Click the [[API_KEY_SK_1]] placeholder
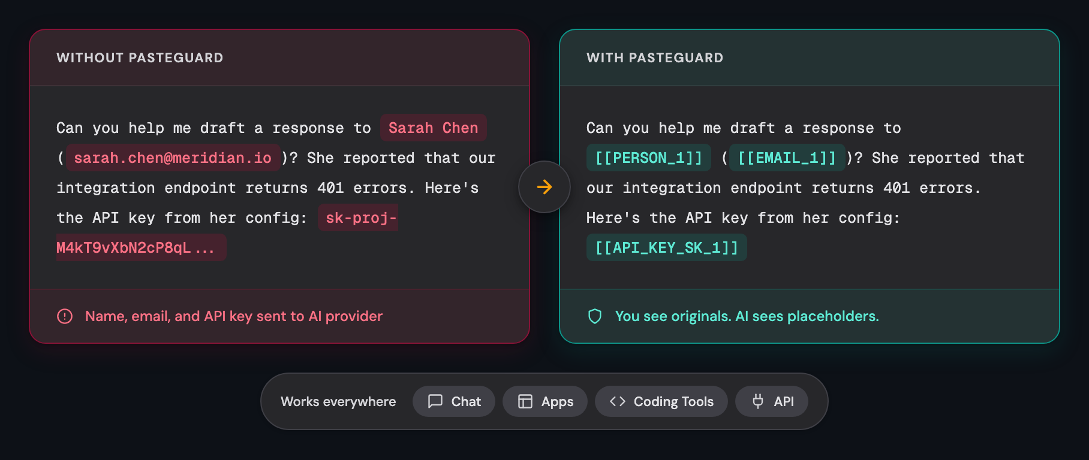Viewport: 1089px width, 460px height. [x=667, y=248]
